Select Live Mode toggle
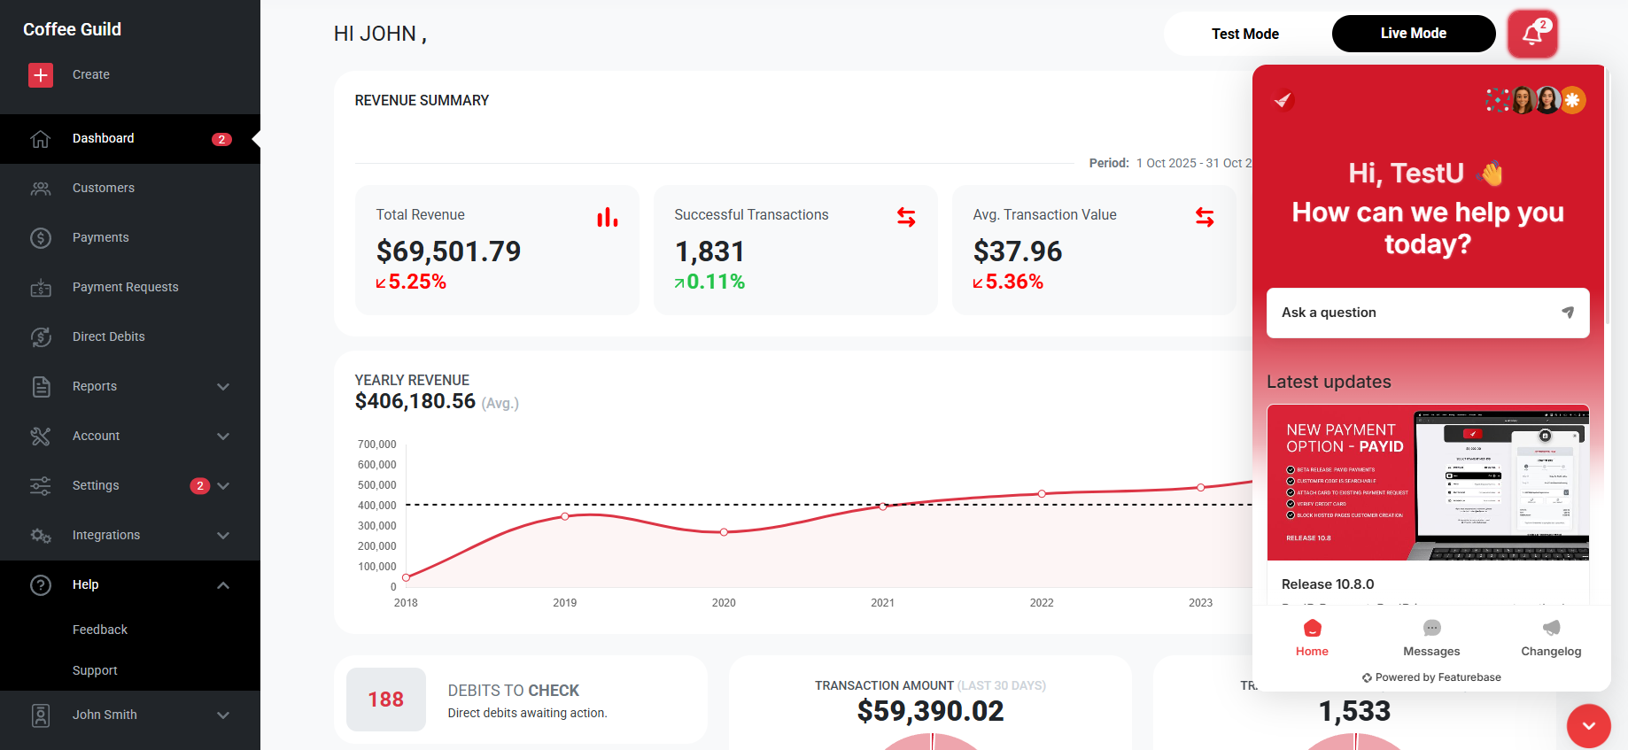This screenshot has height=750, width=1628. pos(1414,34)
